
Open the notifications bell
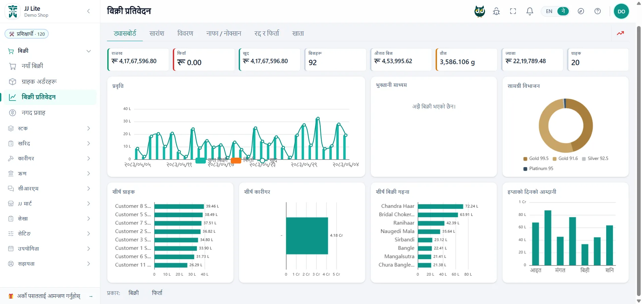(x=530, y=11)
